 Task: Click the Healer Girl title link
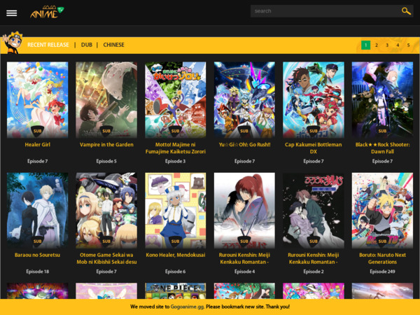(38, 145)
